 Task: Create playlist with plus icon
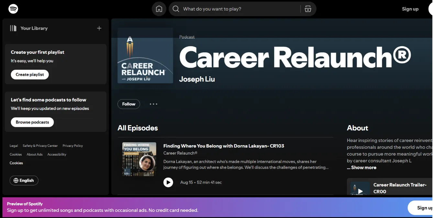tap(99, 28)
